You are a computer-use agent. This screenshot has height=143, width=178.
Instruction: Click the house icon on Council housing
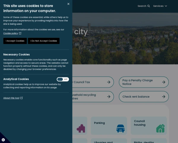tap(160, 128)
